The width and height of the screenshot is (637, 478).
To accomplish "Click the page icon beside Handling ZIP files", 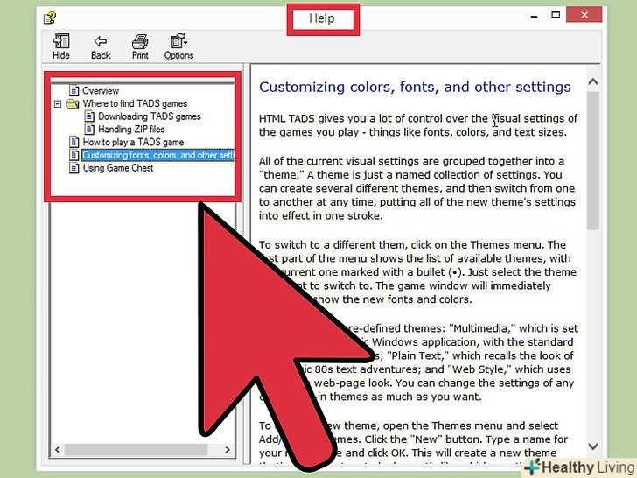I will tap(89, 130).
